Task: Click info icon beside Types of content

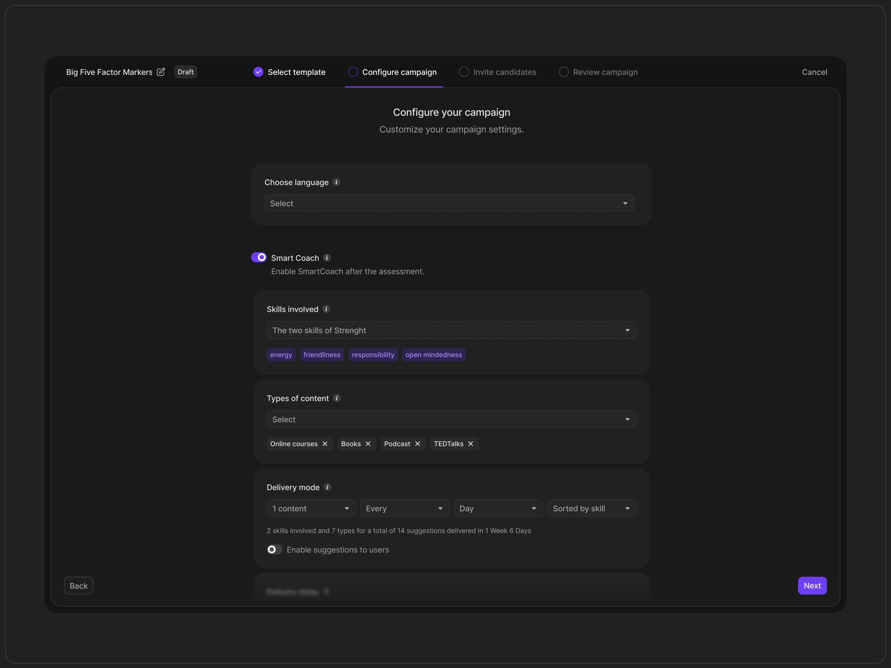Action: tap(337, 398)
